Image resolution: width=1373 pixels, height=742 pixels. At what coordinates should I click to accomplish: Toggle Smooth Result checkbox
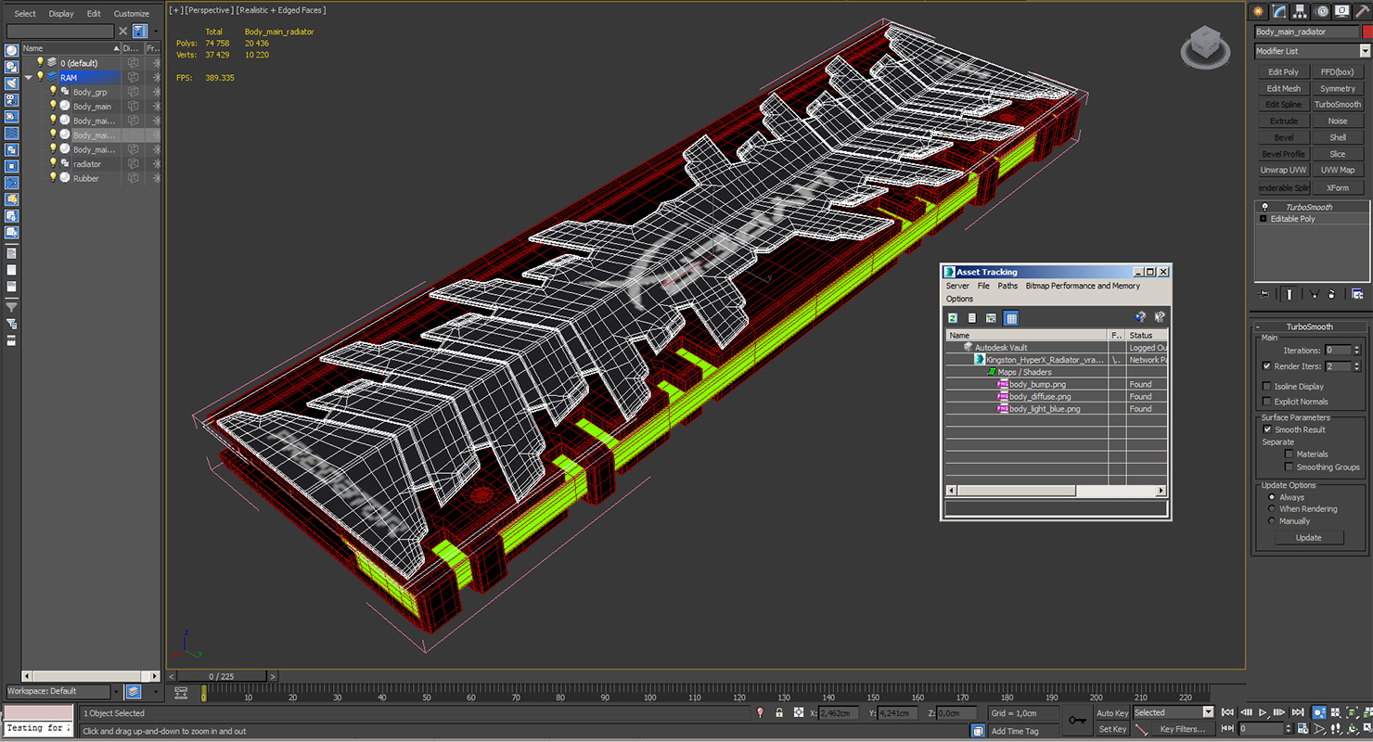1267,429
